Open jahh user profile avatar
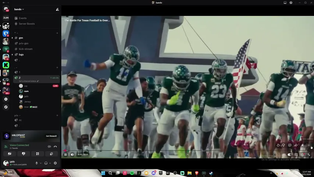This screenshot has height=177, width=314. click(x=6, y=163)
